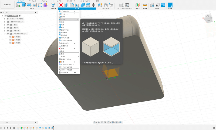Collapse the ブラウザ panel header dot
Screen dimensions: 216x130
click(x=35, y=12)
